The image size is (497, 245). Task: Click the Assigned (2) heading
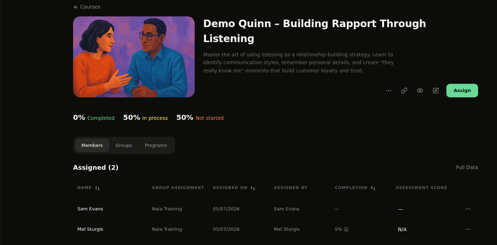[96, 168]
